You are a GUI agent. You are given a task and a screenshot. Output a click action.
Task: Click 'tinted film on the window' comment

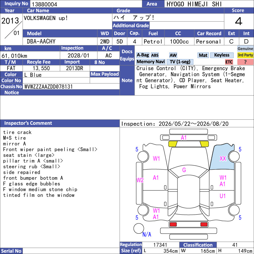pyautogui.click(x=39, y=195)
